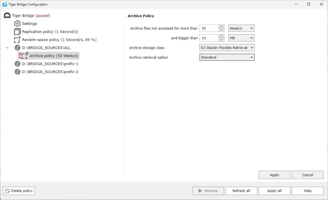Select the D:\BRIDGE_SOURCES\ALL source
The image size is (328, 200).
pyautogui.click(x=46, y=48)
